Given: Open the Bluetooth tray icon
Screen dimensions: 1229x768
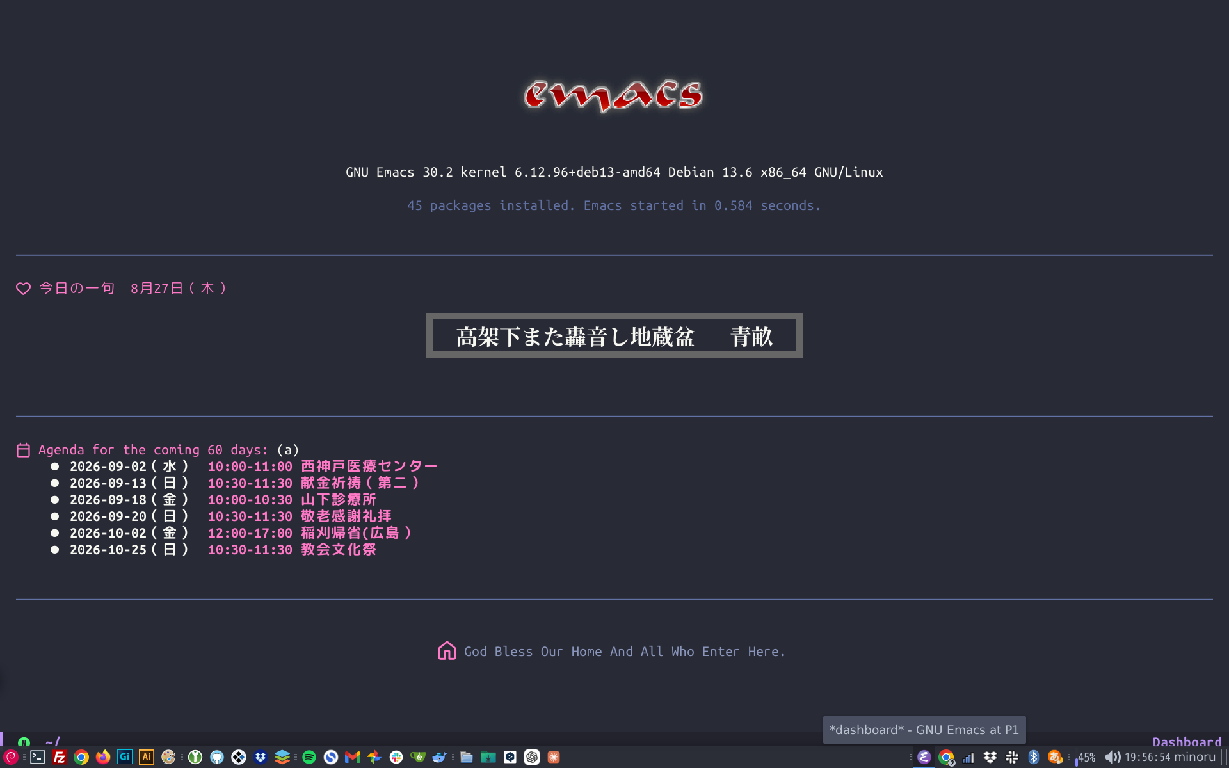Looking at the screenshot, I should pyautogui.click(x=1034, y=757).
